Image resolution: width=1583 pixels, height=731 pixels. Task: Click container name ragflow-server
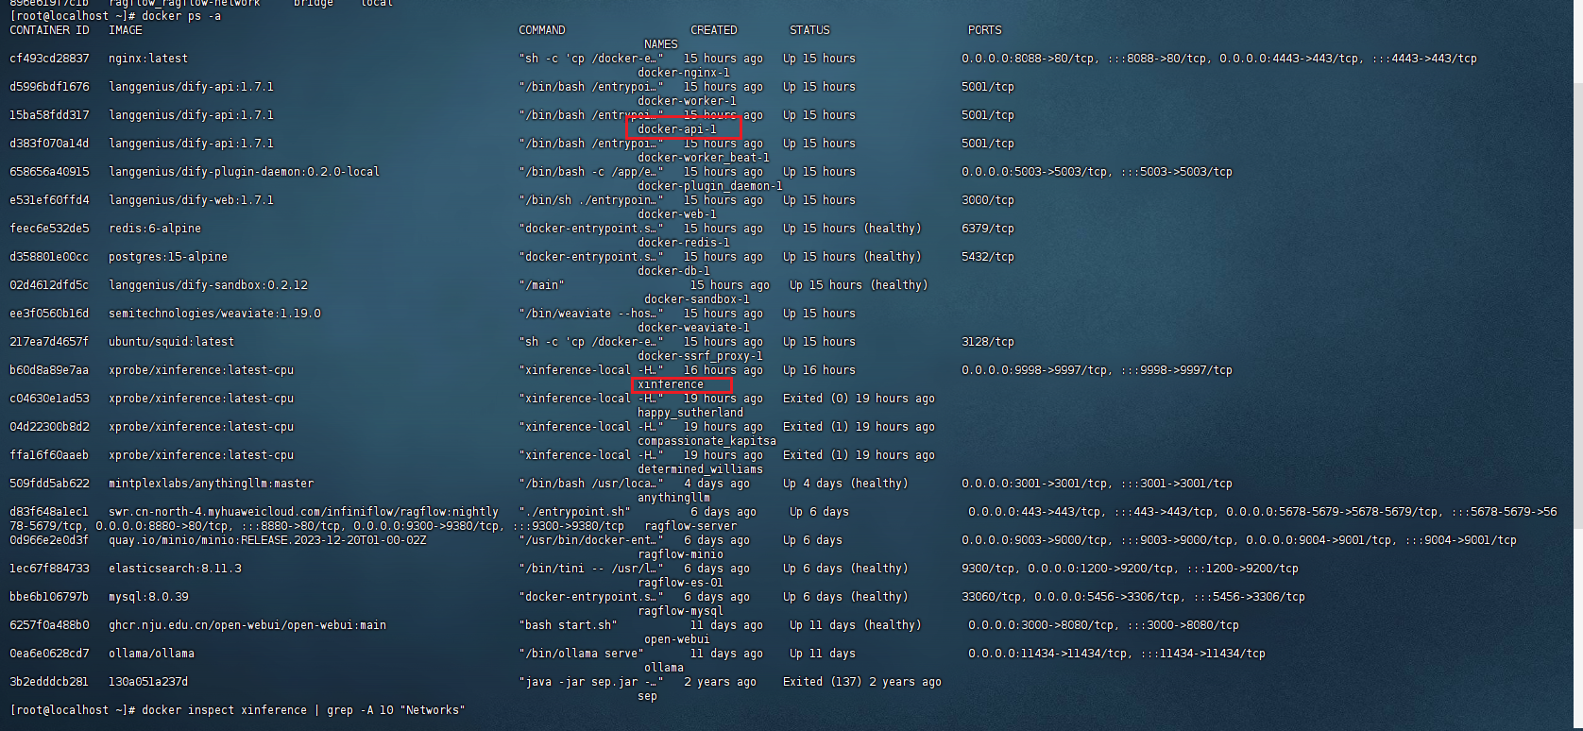(x=690, y=526)
